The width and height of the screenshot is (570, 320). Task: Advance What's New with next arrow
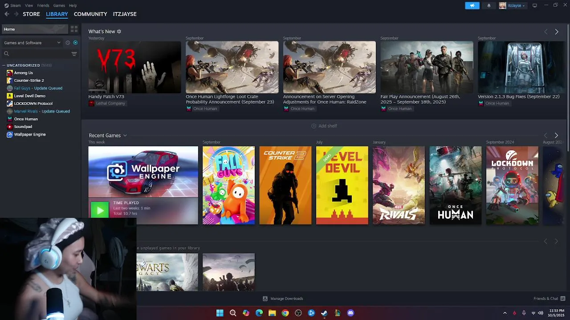[x=556, y=32]
